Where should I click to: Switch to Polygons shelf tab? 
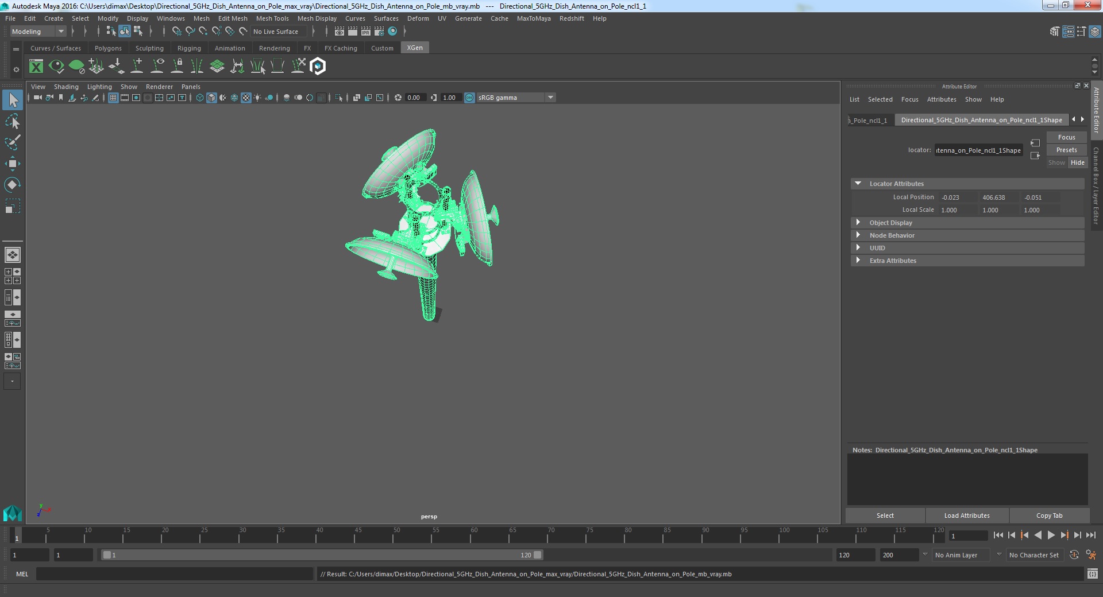(x=108, y=48)
